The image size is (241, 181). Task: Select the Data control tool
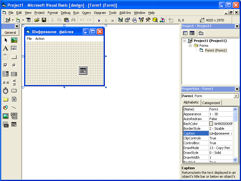pos(14,116)
